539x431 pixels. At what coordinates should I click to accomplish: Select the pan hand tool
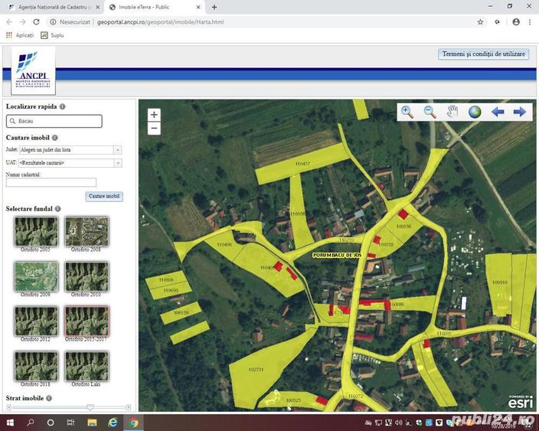452,112
